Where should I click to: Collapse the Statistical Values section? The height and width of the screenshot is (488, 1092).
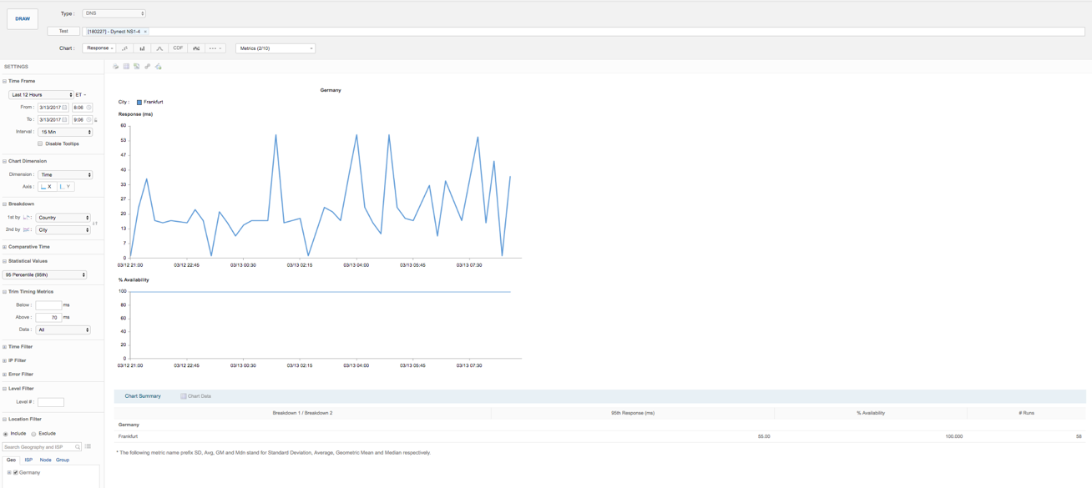5,261
